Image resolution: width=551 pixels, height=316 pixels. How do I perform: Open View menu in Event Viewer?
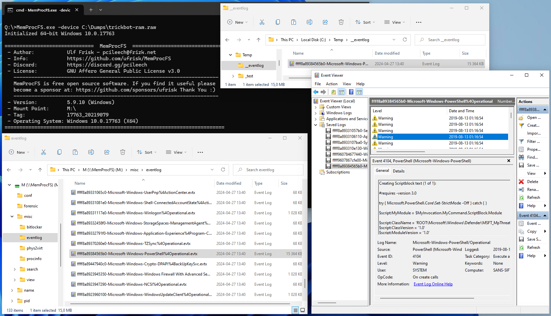coord(347,84)
